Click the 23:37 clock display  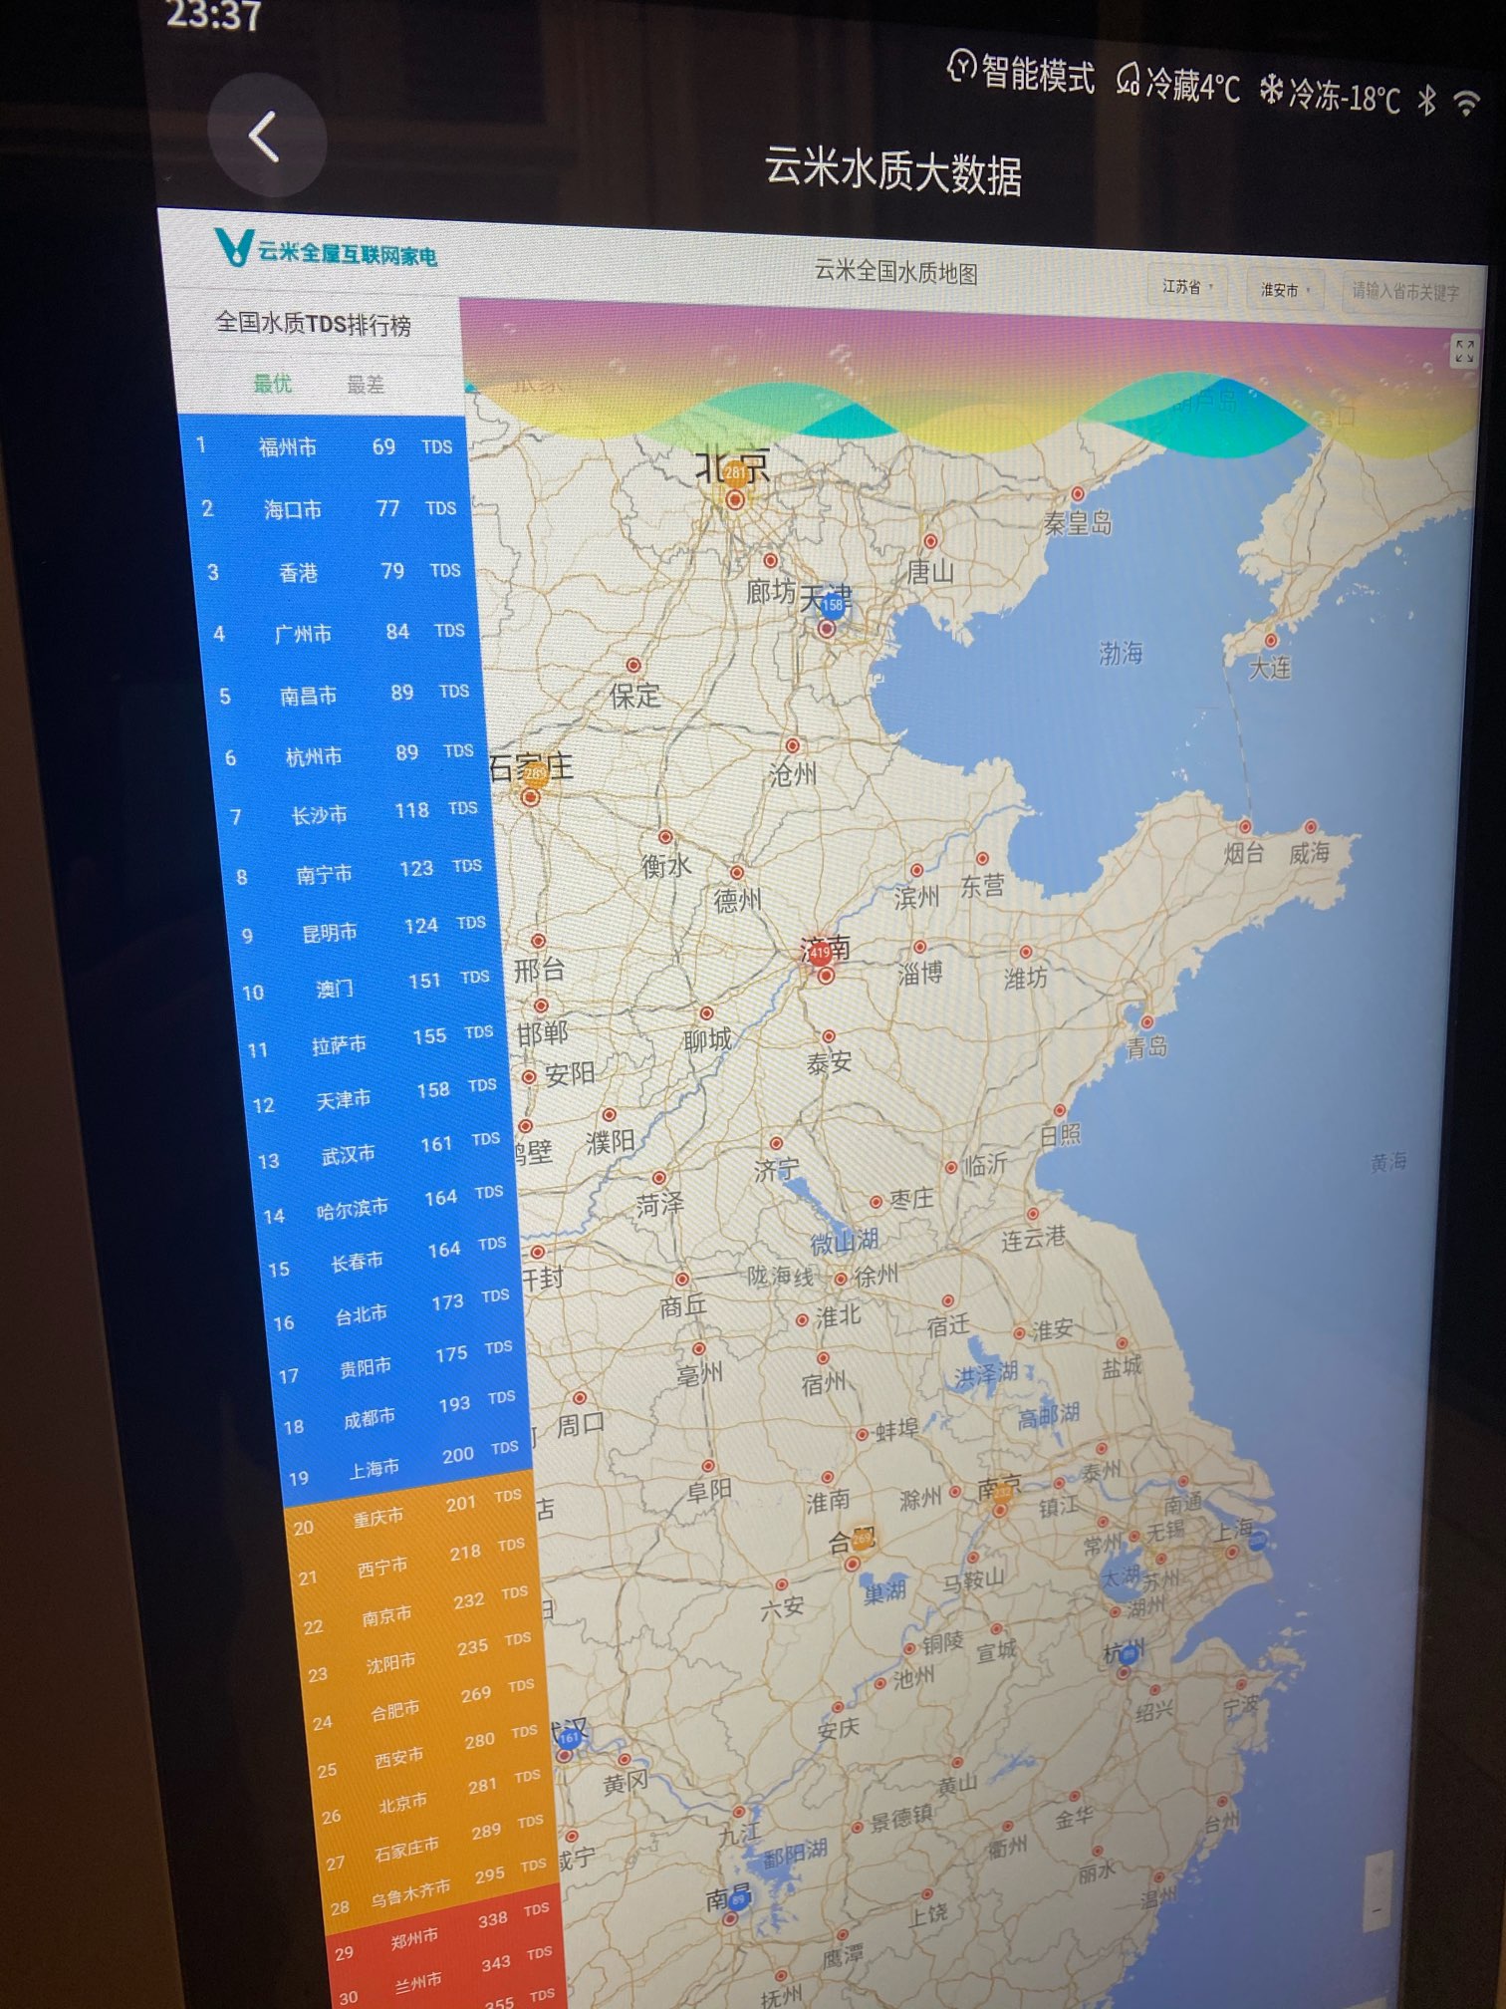click(213, 15)
